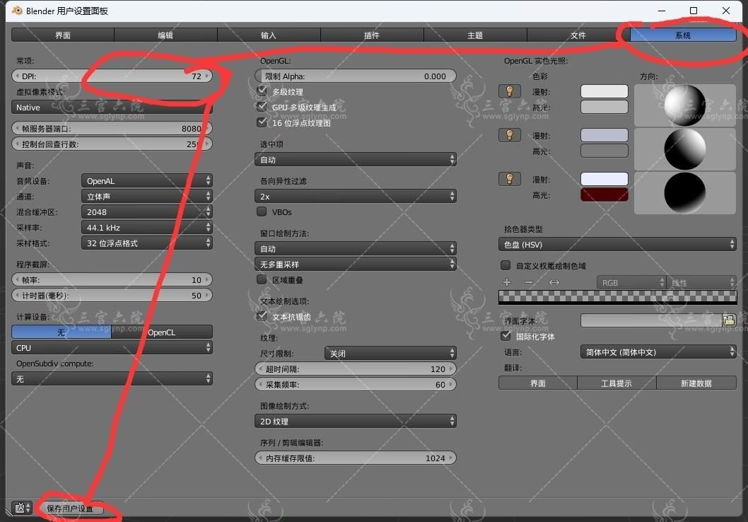The image size is (748, 522).
Task: Open the 输入 tab
Action: [269, 35]
